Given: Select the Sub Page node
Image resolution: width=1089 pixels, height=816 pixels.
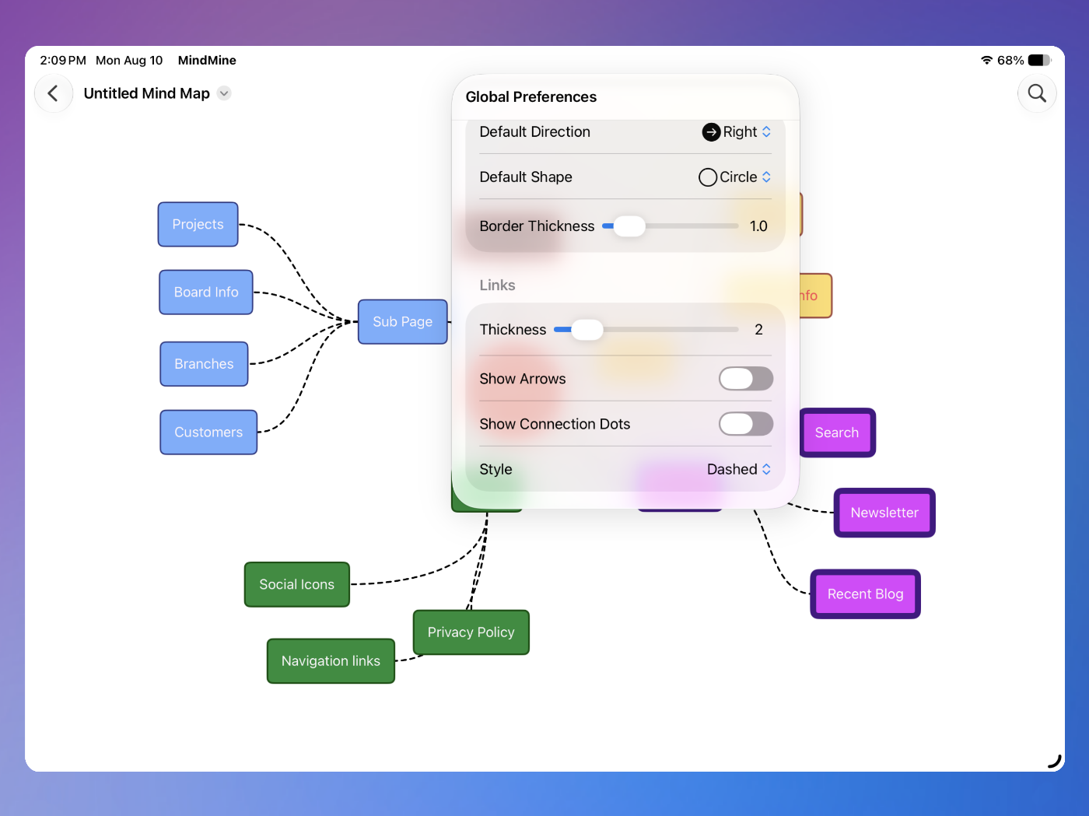Looking at the screenshot, I should pyautogui.click(x=403, y=322).
